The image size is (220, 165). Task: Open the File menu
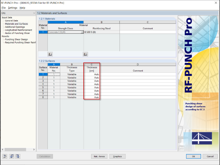[3, 8]
